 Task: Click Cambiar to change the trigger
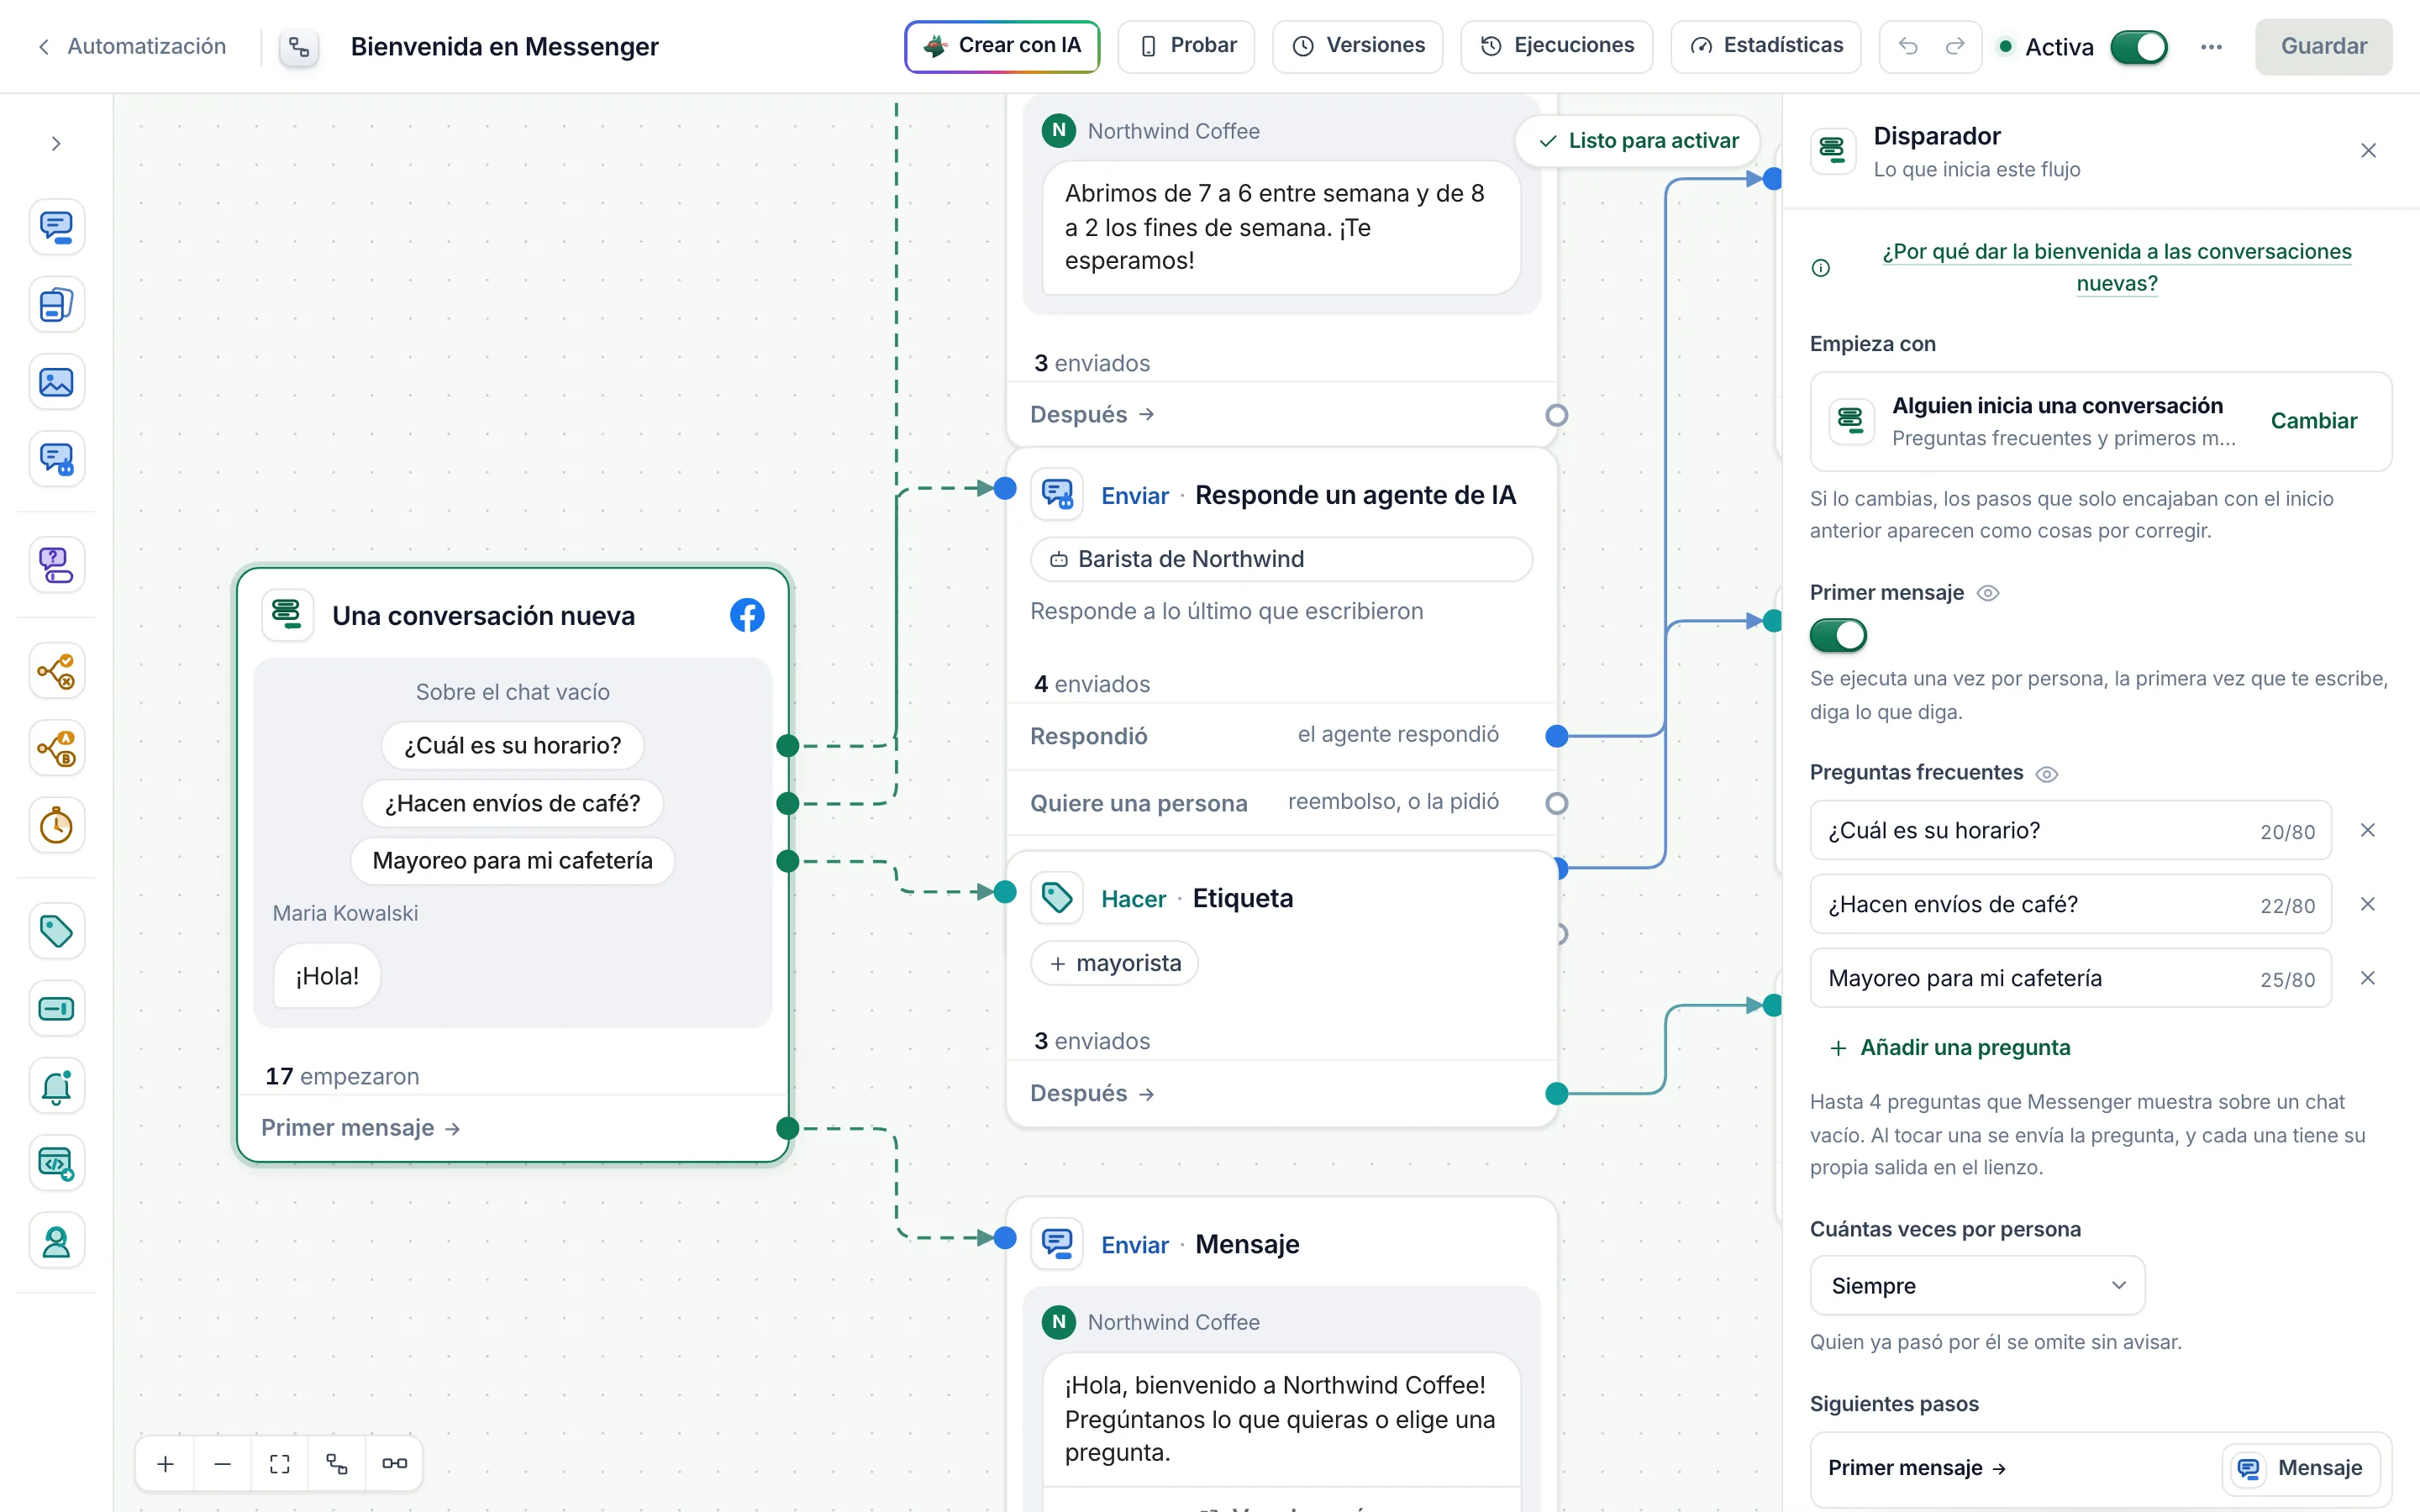tap(2313, 421)
